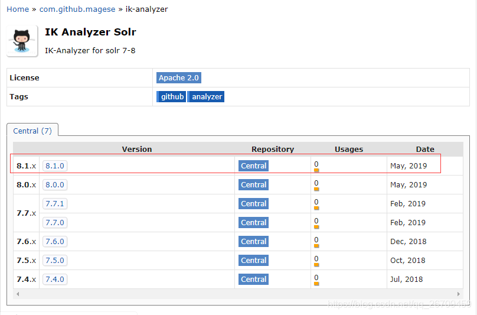Select the 7.7.x version group label
477x315 pixels.
point(26,213)
